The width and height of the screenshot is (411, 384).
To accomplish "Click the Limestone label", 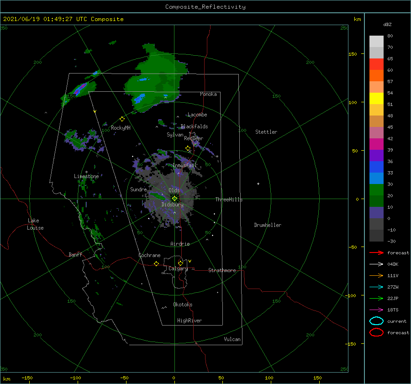I will (x=86, y=176).
